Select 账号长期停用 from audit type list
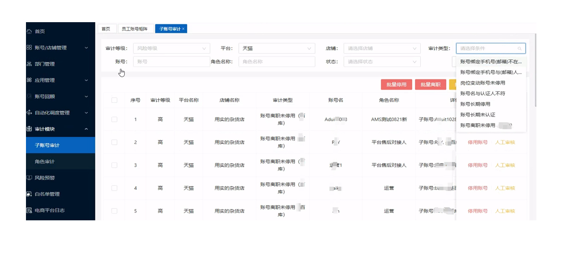 pos(475,104)
